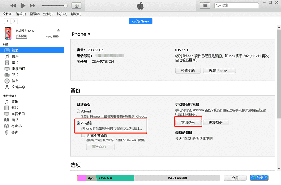Click the 今天 15:52 备份到此电脑 text

click(x=194, y=138)
